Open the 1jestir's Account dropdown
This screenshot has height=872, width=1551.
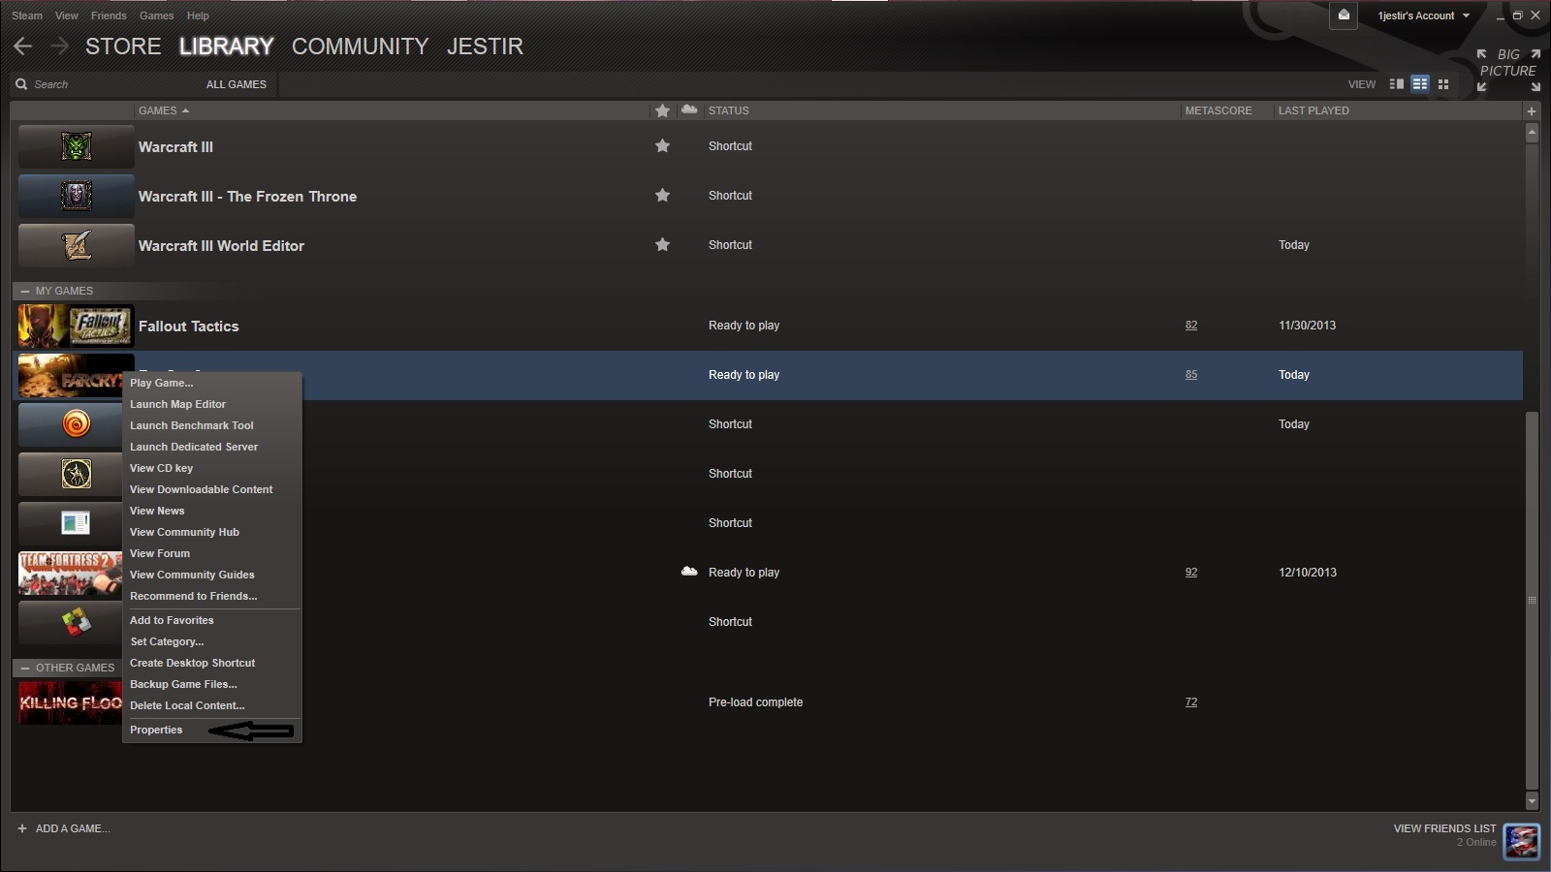(x=1423, y=16)
